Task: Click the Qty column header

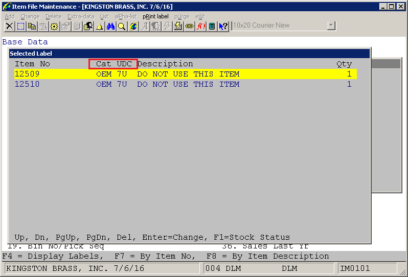Action: coord(344,64)
